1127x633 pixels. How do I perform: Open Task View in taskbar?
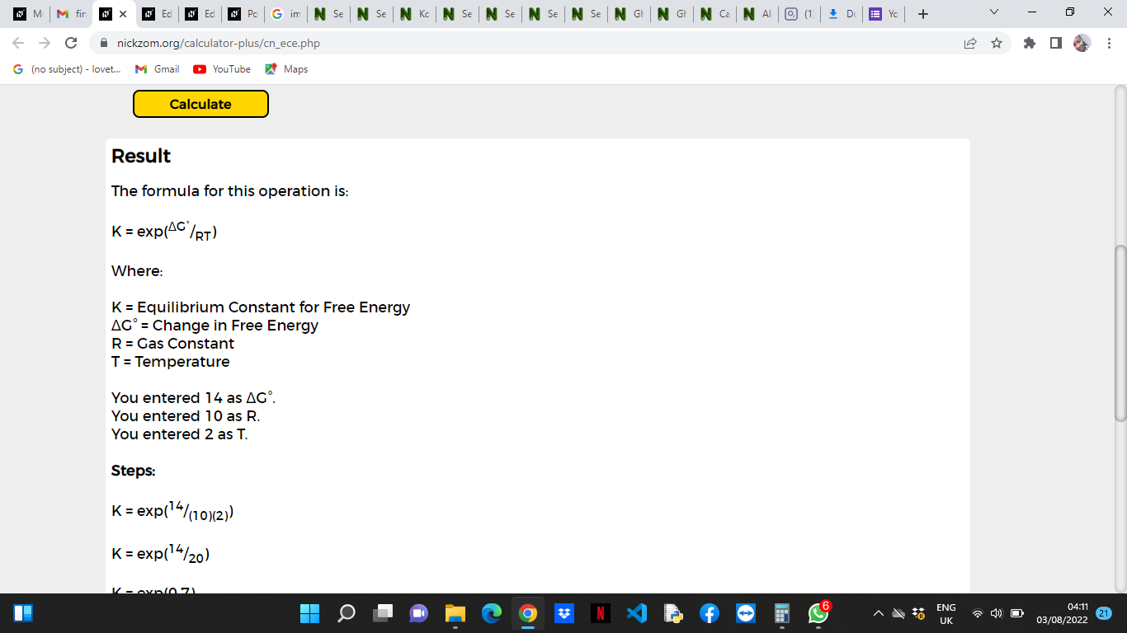(383, 613)
